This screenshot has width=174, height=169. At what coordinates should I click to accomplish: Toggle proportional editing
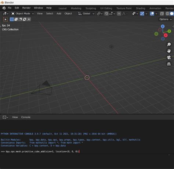tap(119, 14)
